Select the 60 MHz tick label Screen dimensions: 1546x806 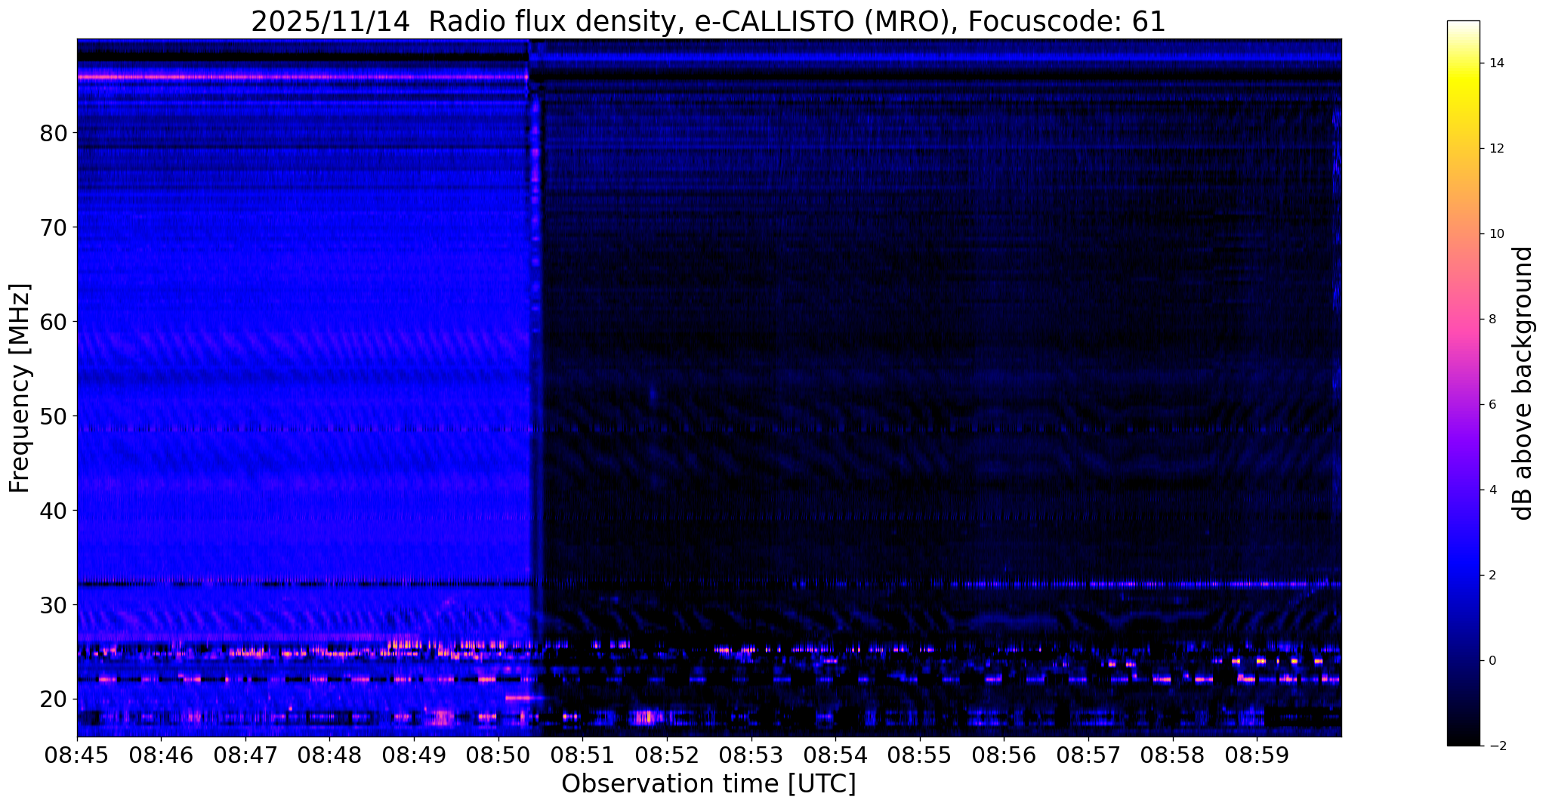[54, 322]
